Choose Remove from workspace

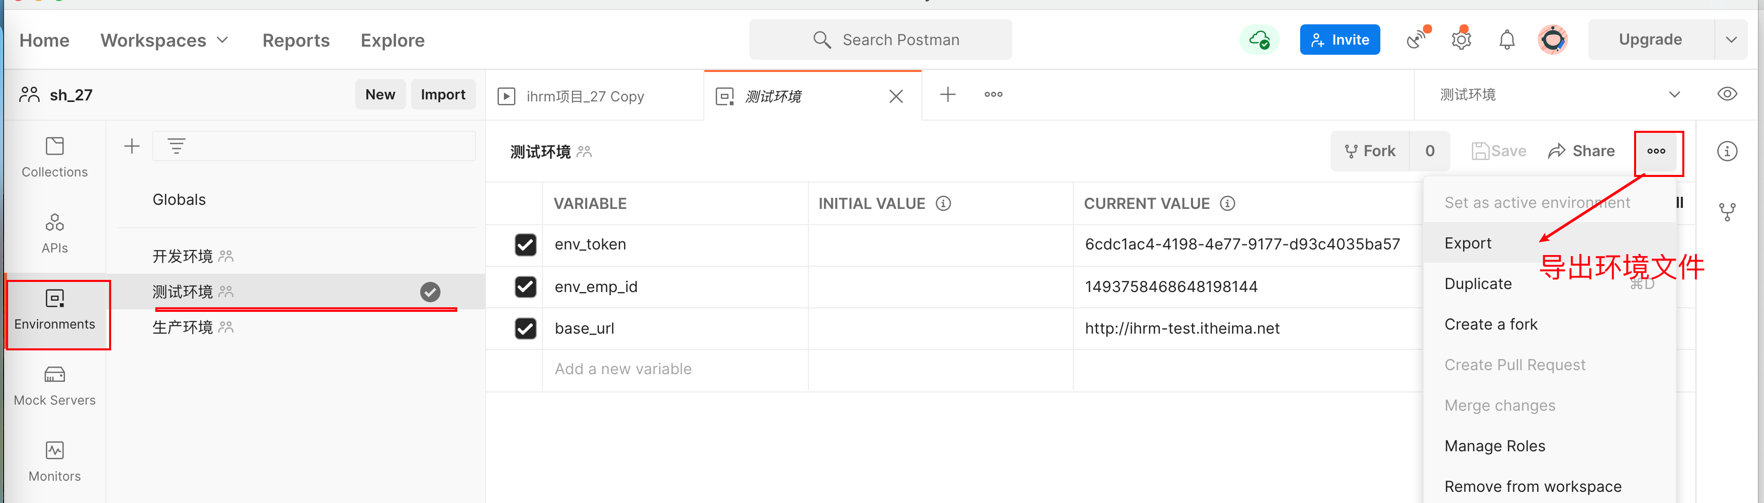point(1549,486)
